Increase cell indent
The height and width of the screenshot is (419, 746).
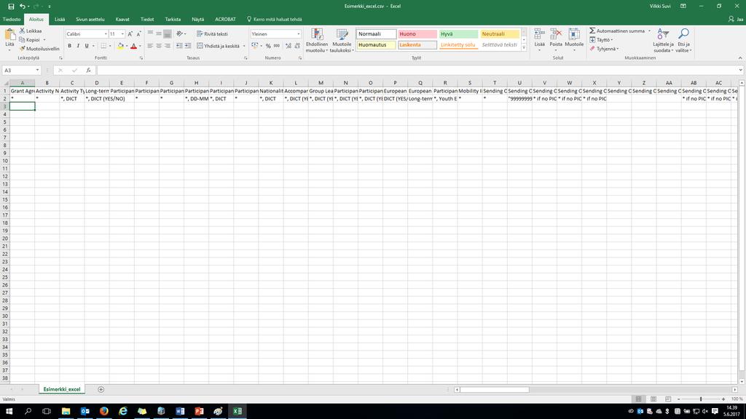pos(187,46)
